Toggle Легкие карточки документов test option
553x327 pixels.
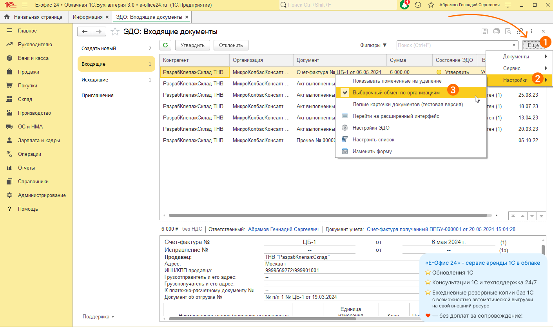click(x=410, y=105)
